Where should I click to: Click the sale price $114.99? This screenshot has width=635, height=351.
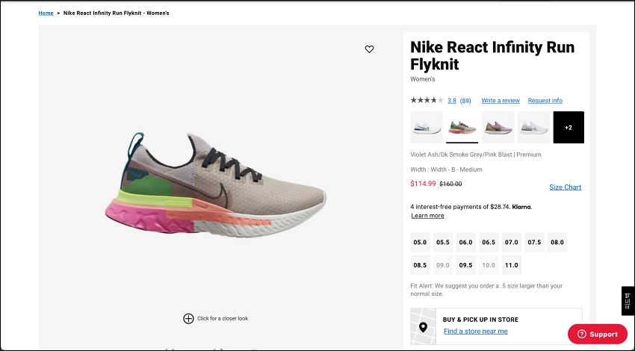point(423,184)
